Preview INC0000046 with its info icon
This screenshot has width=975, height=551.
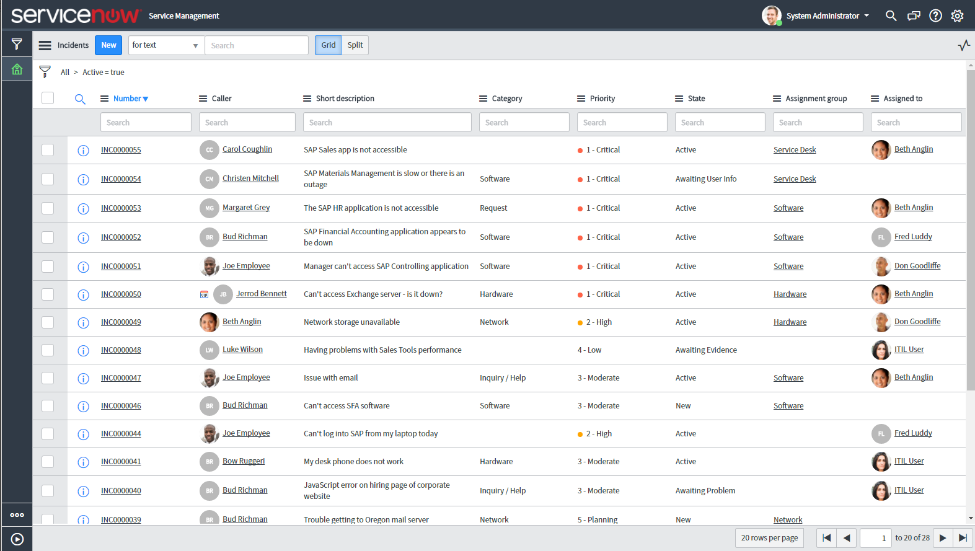(83, 406)
